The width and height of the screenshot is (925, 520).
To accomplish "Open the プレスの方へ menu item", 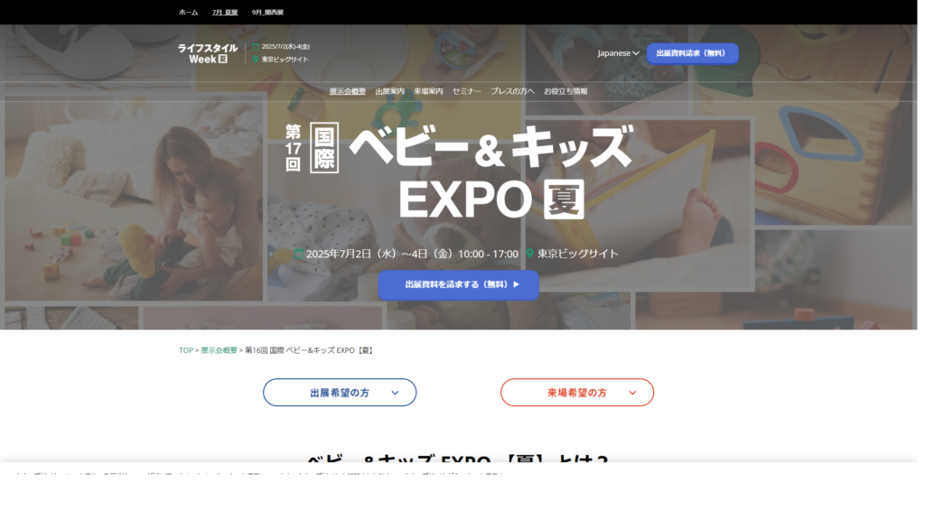I will tap(513, 91).
